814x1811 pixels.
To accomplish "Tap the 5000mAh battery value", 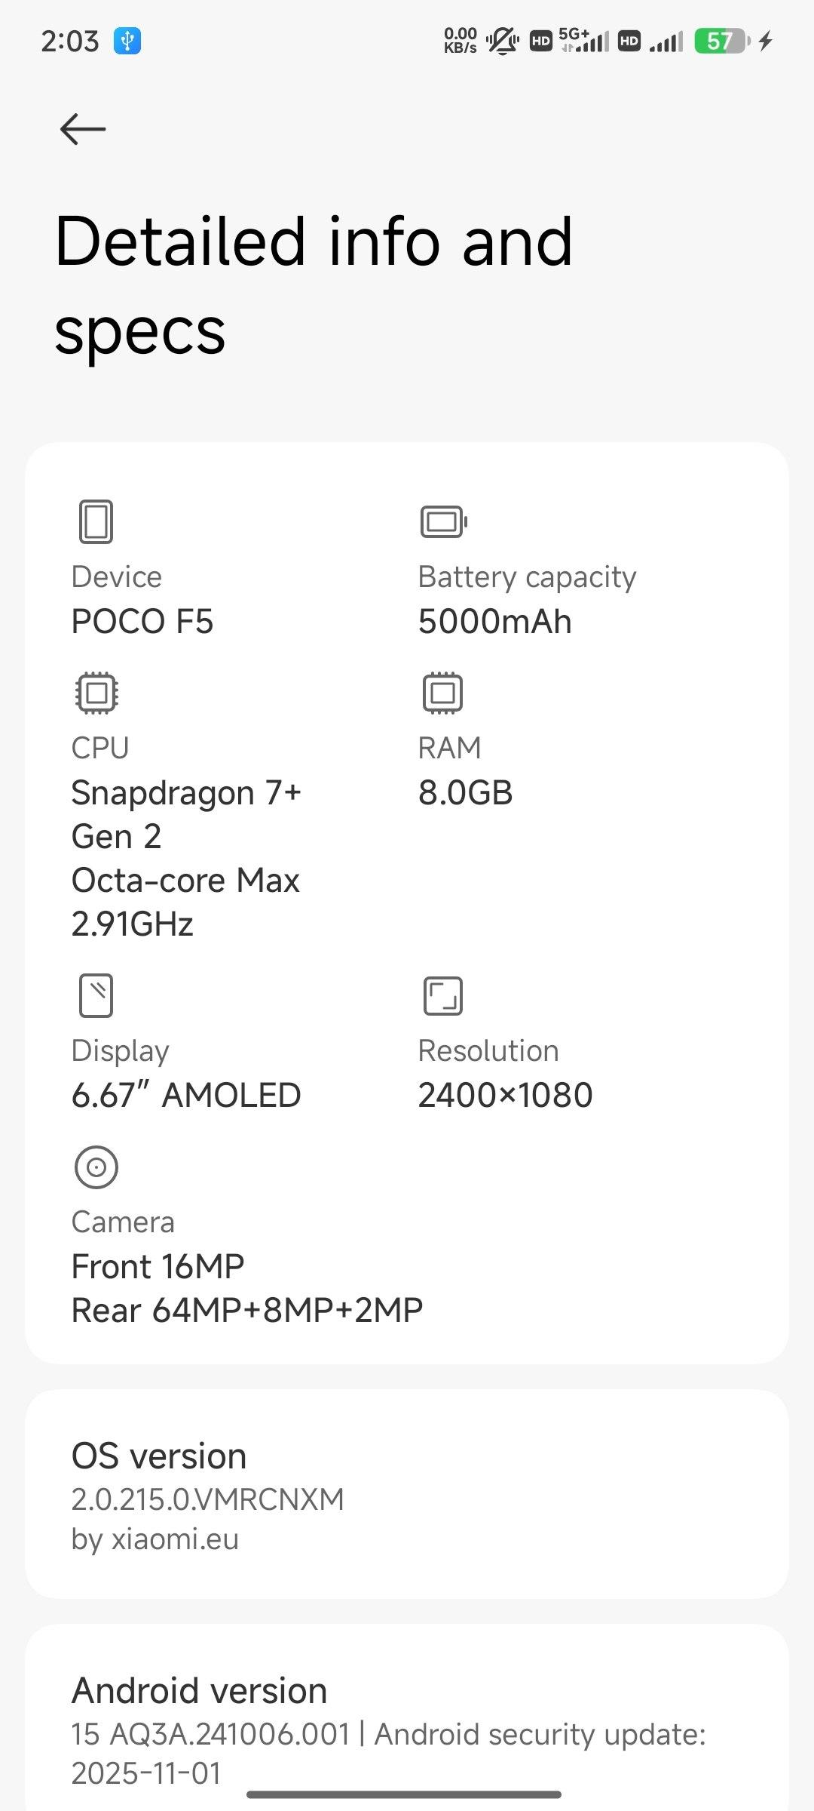I will tap(494, 622).
